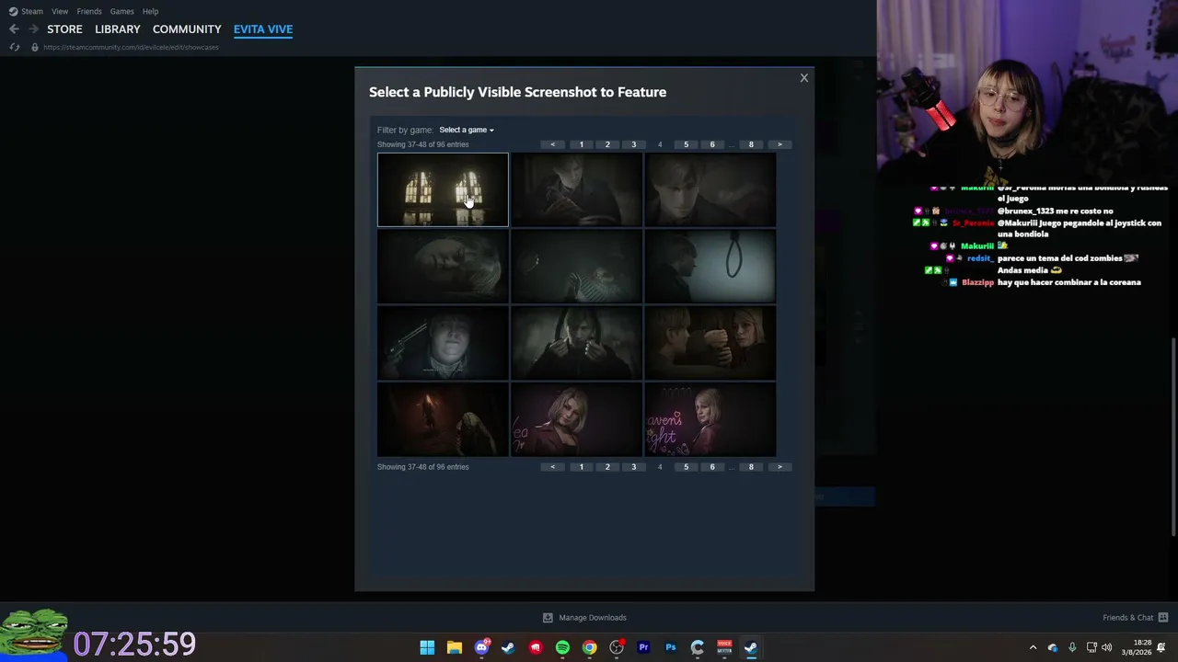Jump to page 5 in top pagination

686,144
